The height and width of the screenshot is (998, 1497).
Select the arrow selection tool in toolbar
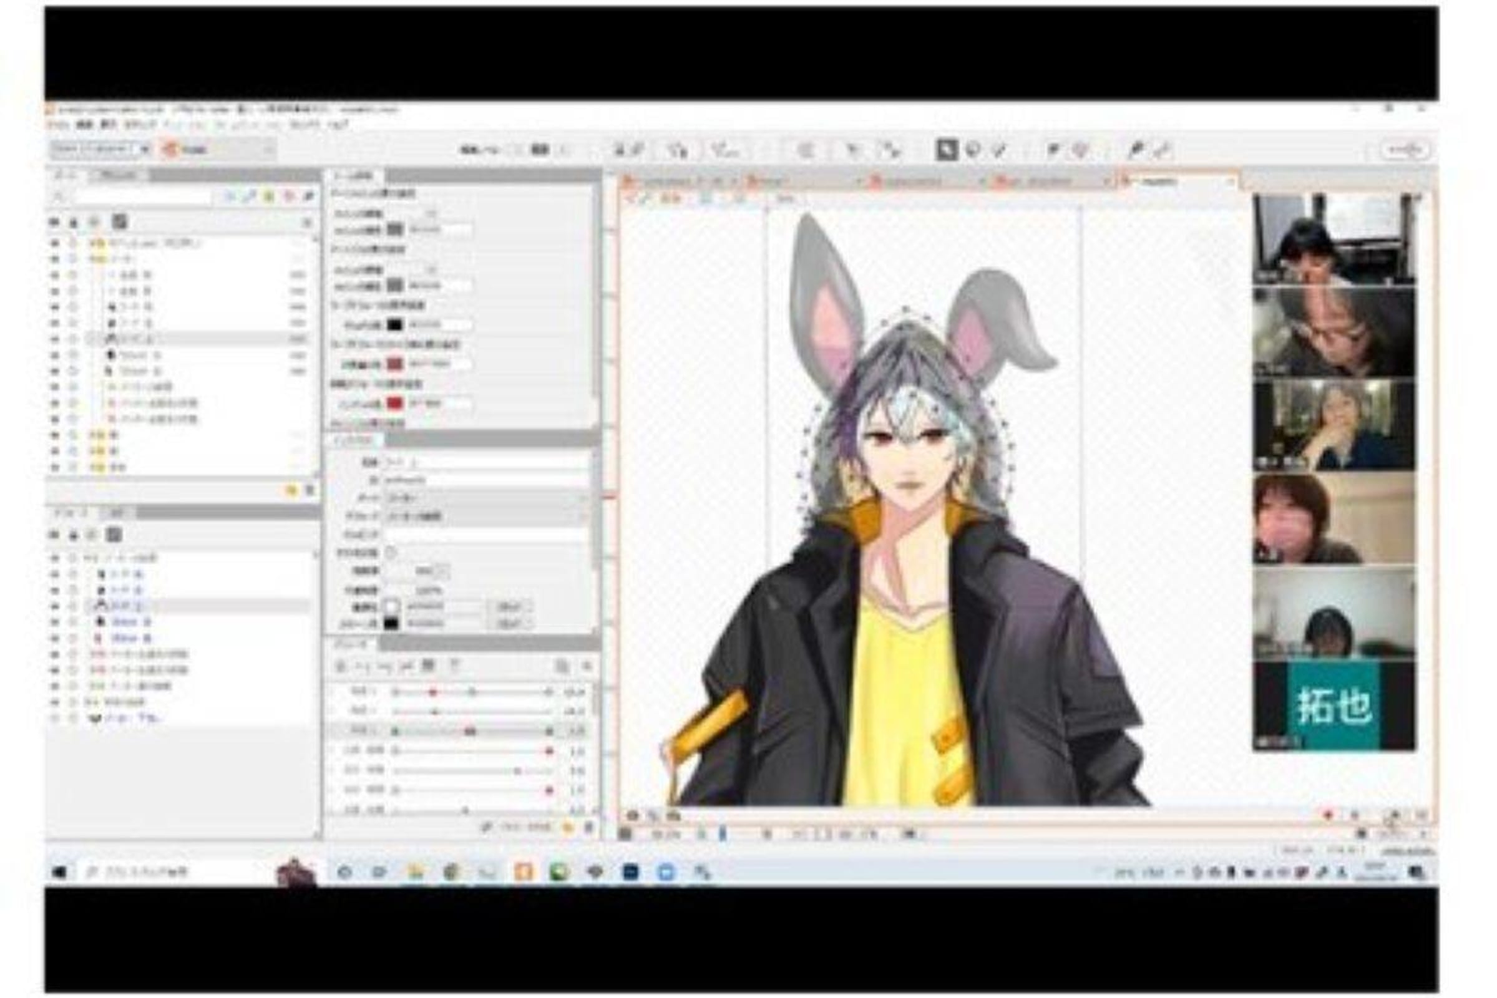(946, 150)
